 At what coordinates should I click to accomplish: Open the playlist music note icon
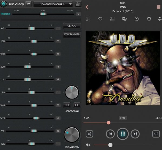coord(124,19)
